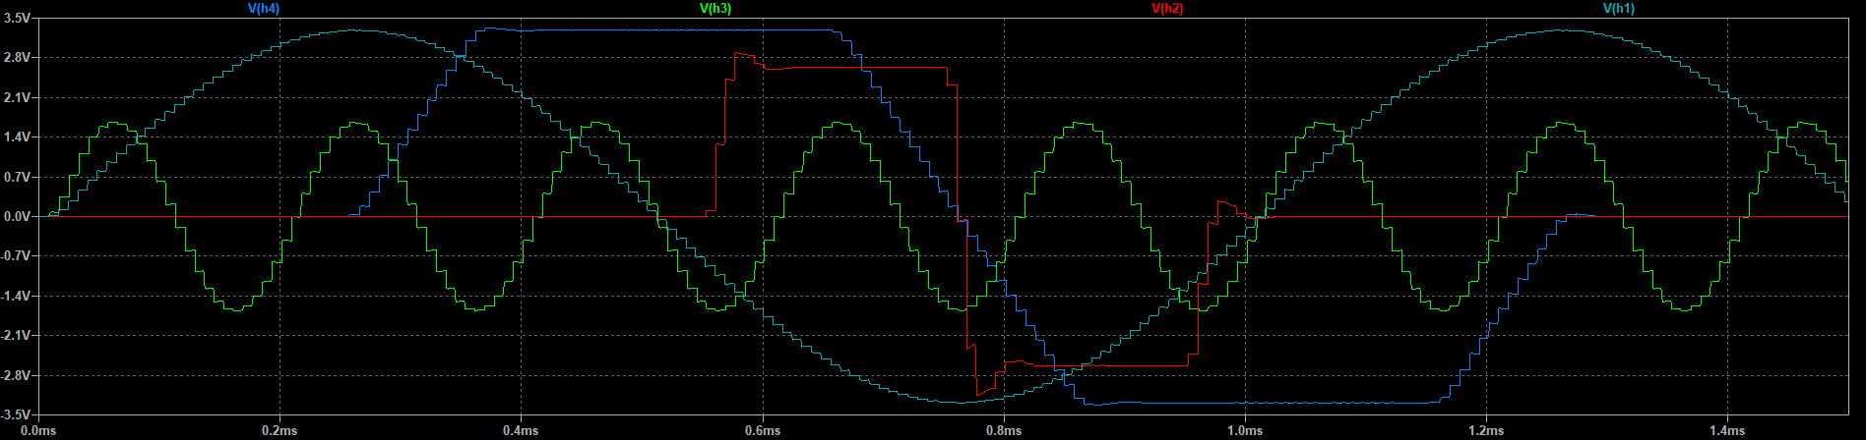Click the 0.7V vertical axis label

pos(18,177)
